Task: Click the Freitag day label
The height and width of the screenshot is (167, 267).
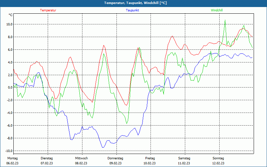Action: coord(150,158)
